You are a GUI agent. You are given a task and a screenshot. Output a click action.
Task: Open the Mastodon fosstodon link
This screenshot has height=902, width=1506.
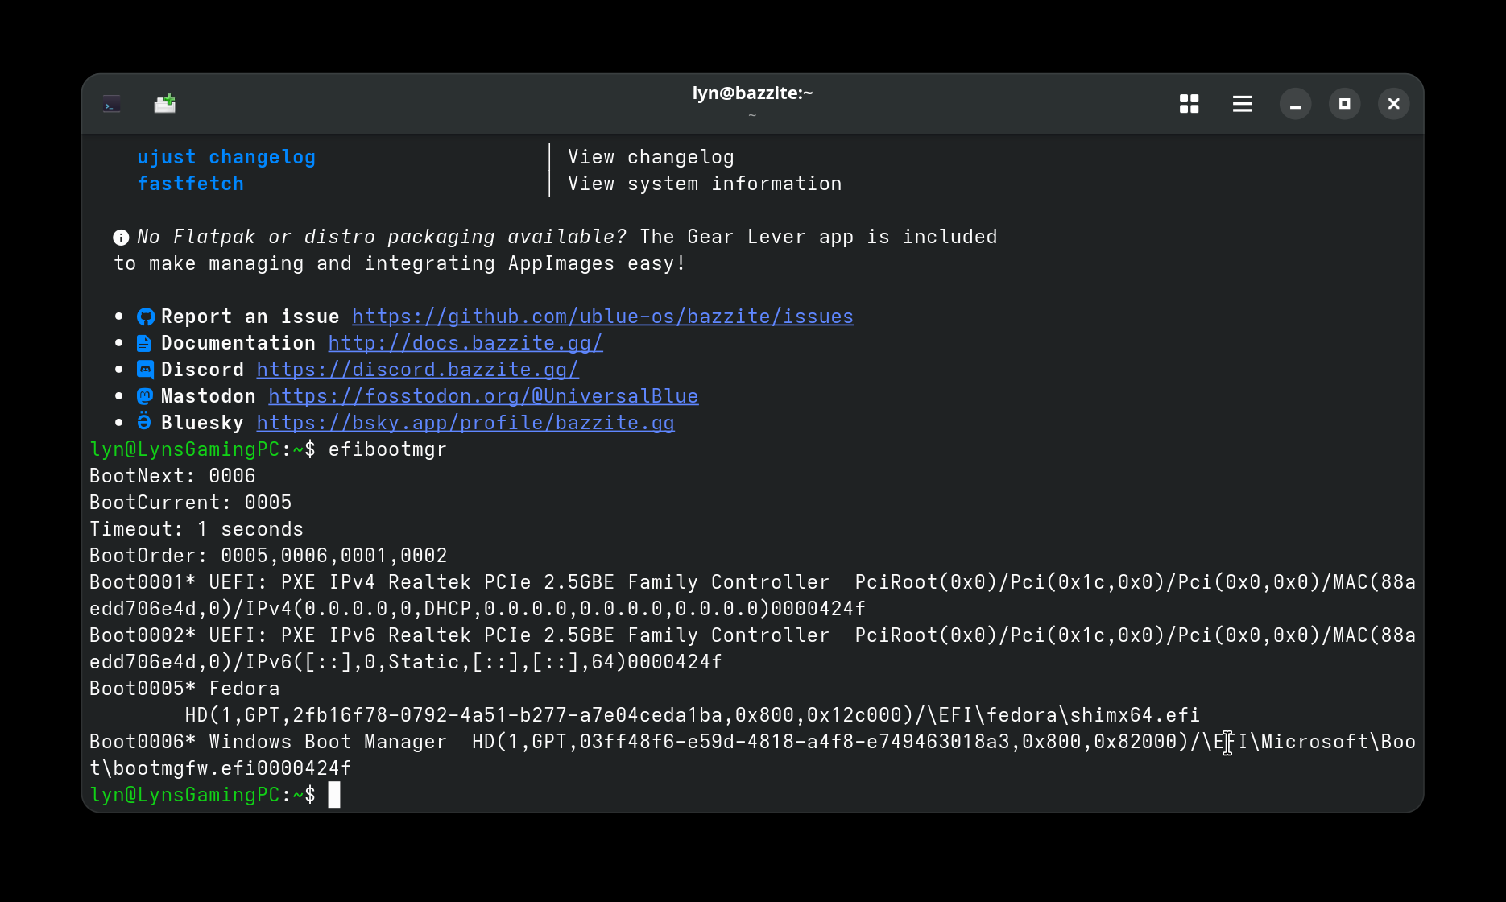click(483, 396)
